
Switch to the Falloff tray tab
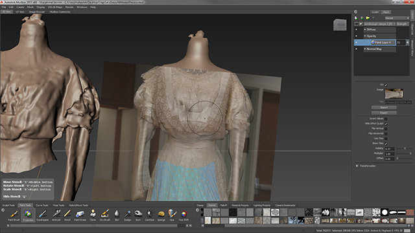coord(224,205)
